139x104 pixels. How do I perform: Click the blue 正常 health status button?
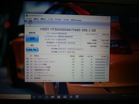[x=32, y=39]
